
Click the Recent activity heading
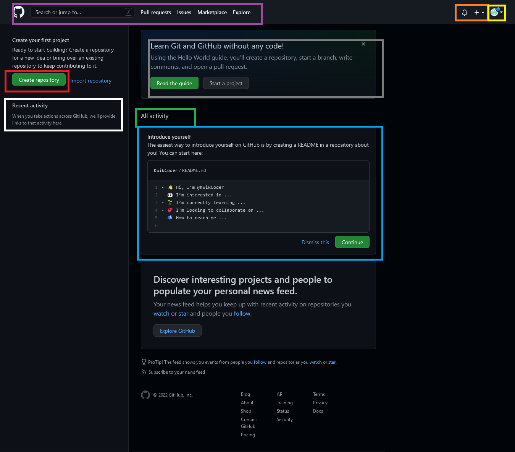pos(30,105)
